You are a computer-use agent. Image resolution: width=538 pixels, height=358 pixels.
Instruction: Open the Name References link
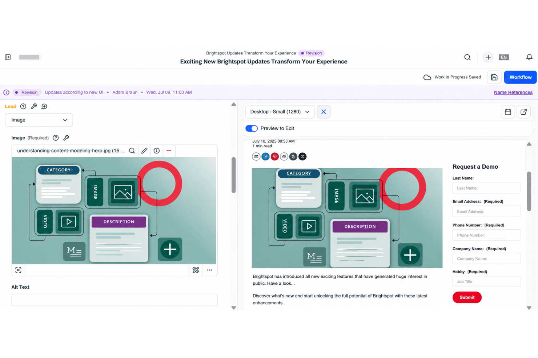click(513, 92)
